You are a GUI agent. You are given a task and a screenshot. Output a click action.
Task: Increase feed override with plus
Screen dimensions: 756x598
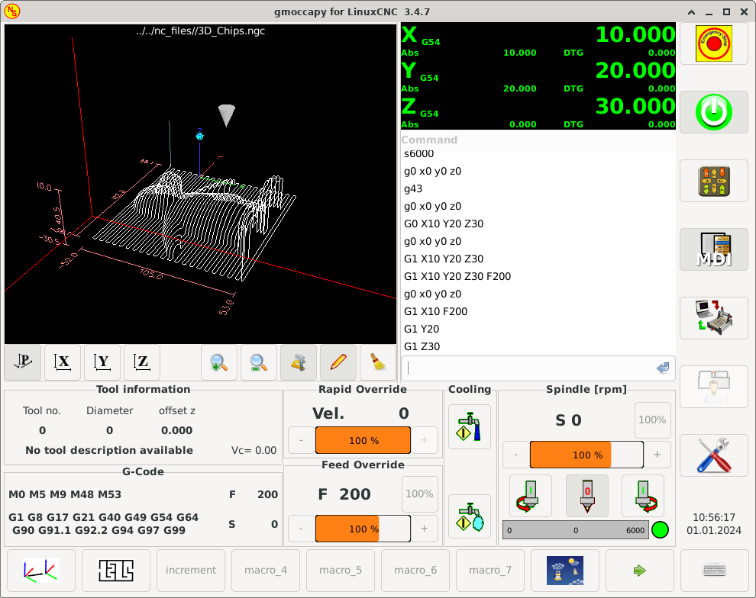pyautogui.click(x=425, y=529)
